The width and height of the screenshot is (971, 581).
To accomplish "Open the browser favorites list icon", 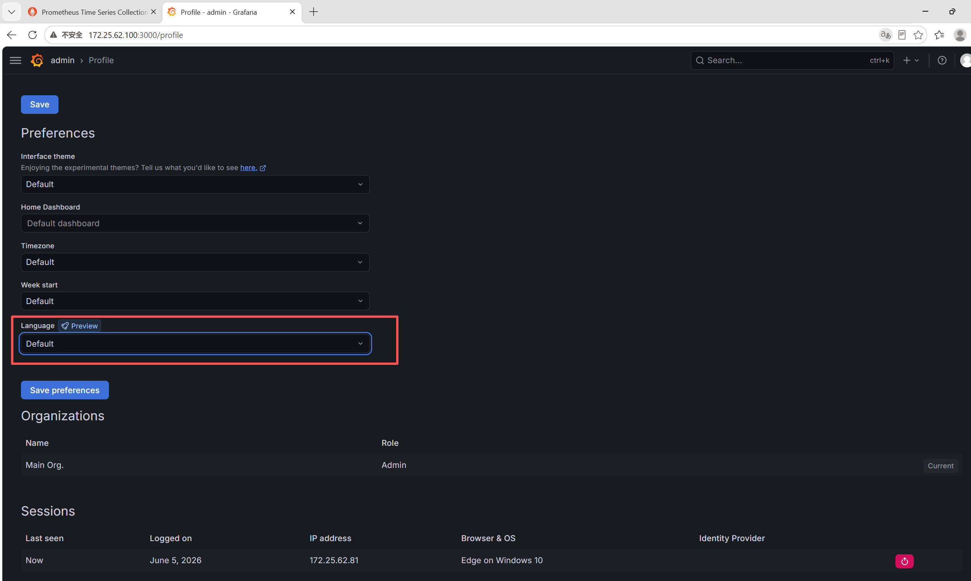I will pyautogui.click(x=939, y=35).
